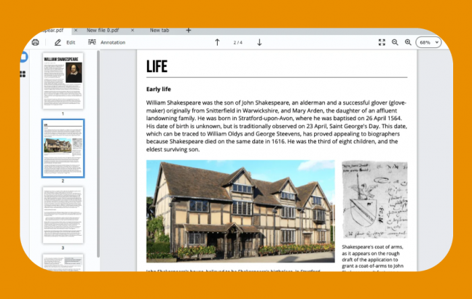Switch to the New file 0.pdf tab
472x299 pixels.
(x=102, y=30)
